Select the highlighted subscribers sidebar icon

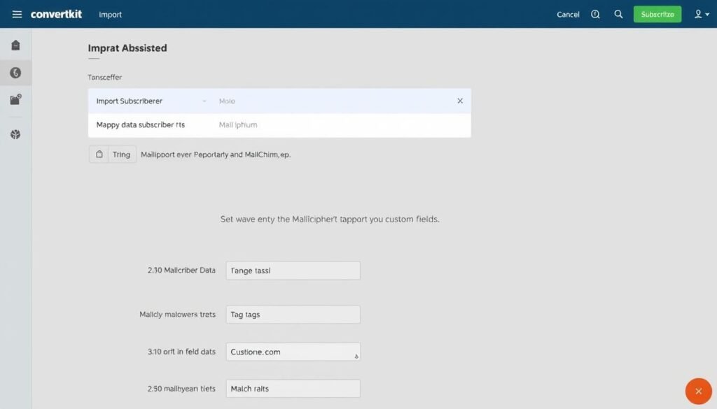coord(16,72)
